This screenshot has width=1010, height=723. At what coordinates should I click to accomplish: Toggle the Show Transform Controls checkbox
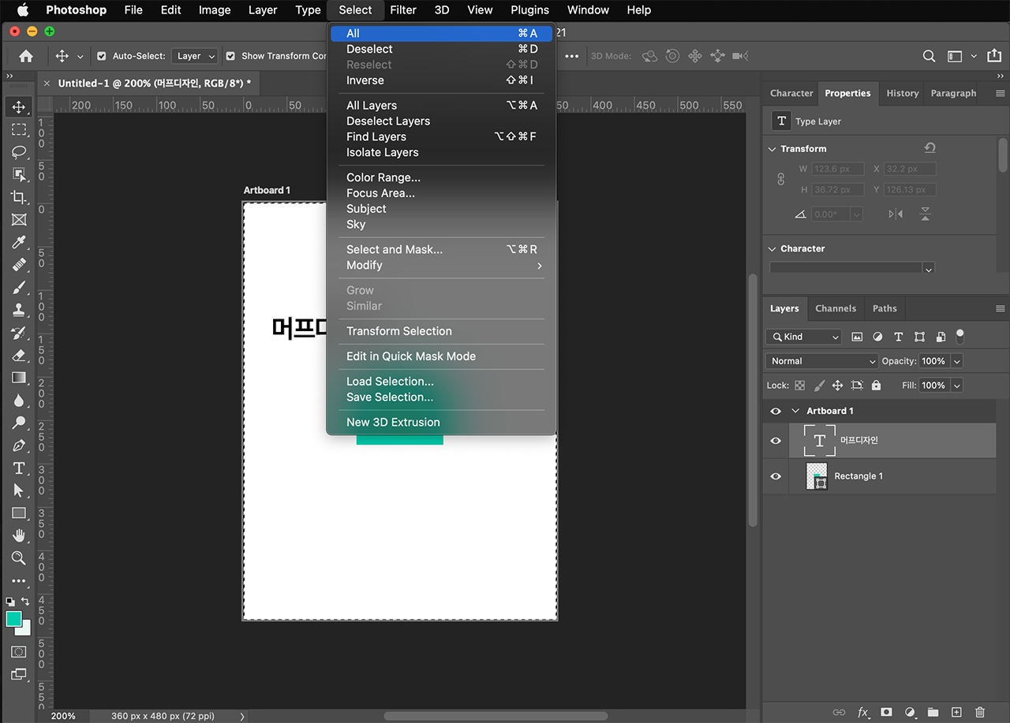click(x=230, y=56)
